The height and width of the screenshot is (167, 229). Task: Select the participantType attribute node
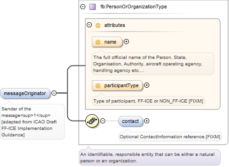(x=117, y=85)
